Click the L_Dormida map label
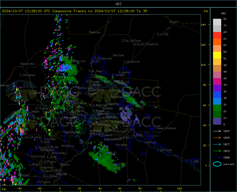This screenshot has width=237, height=192. coord(165,150)
